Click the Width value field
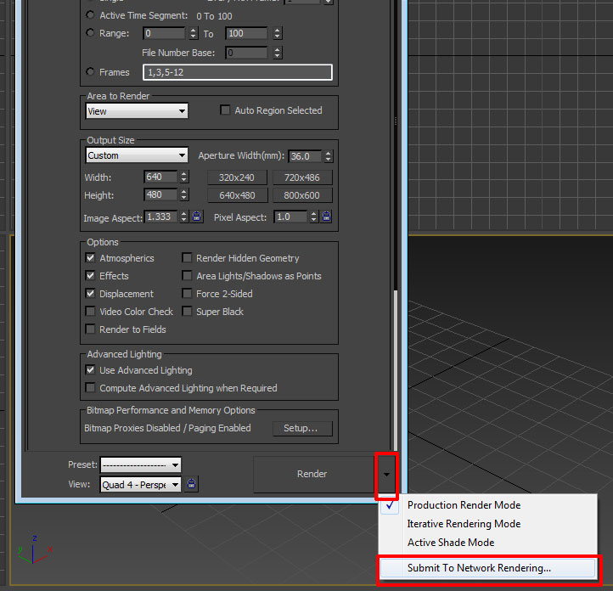 tap(161, 177)
